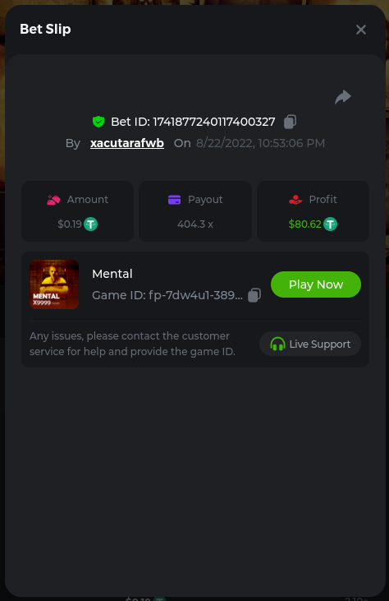Close the Bet Slip dialog

tap(361, 30)
